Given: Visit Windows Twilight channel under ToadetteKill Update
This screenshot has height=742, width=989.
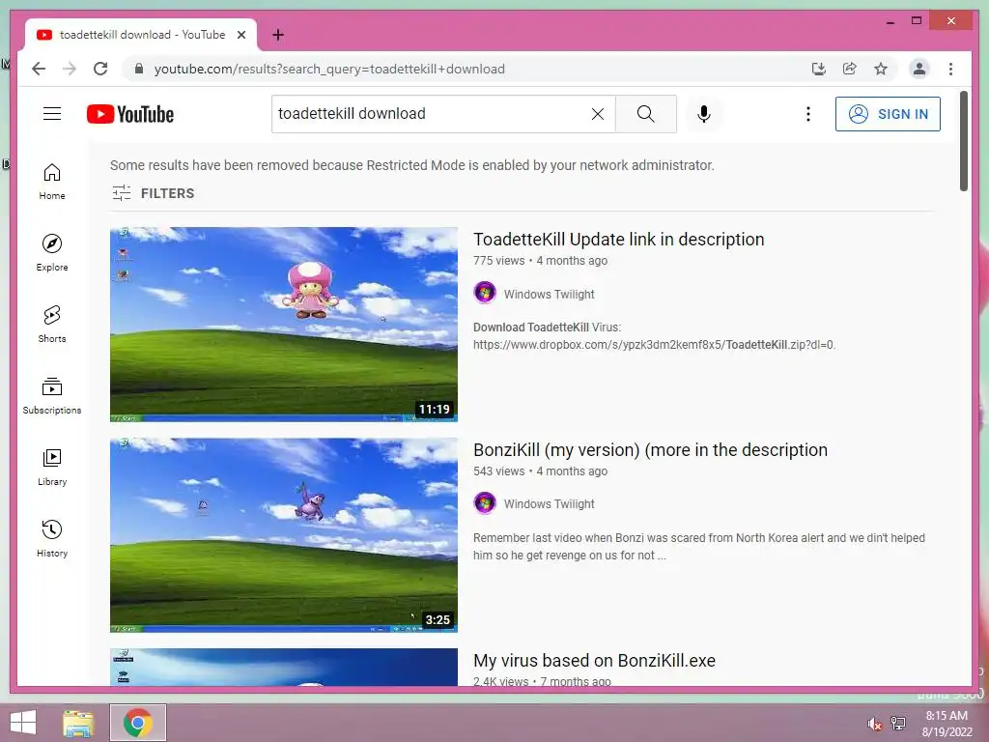Looking at the screenshot, I should coord(549,294).
